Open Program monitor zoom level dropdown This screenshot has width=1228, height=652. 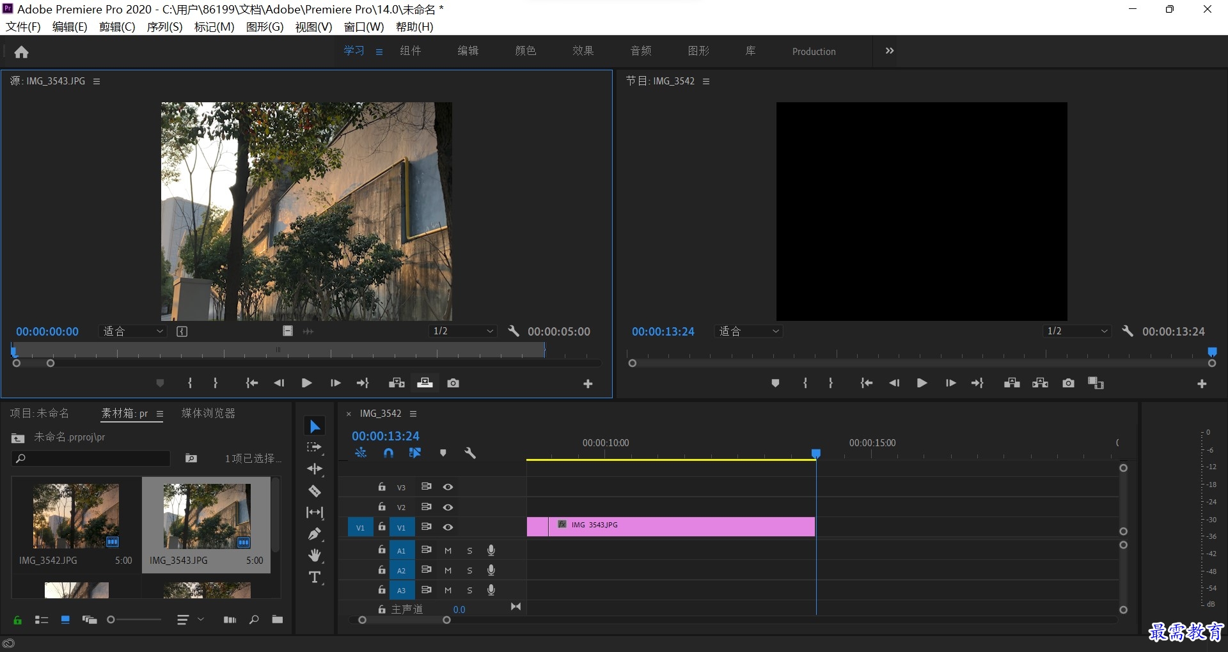pos(749,331)
